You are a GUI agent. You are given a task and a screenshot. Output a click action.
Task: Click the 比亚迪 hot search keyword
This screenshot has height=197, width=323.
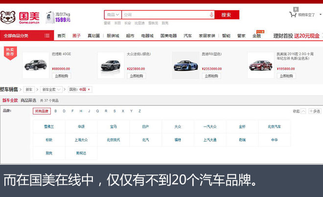(139, 23)
